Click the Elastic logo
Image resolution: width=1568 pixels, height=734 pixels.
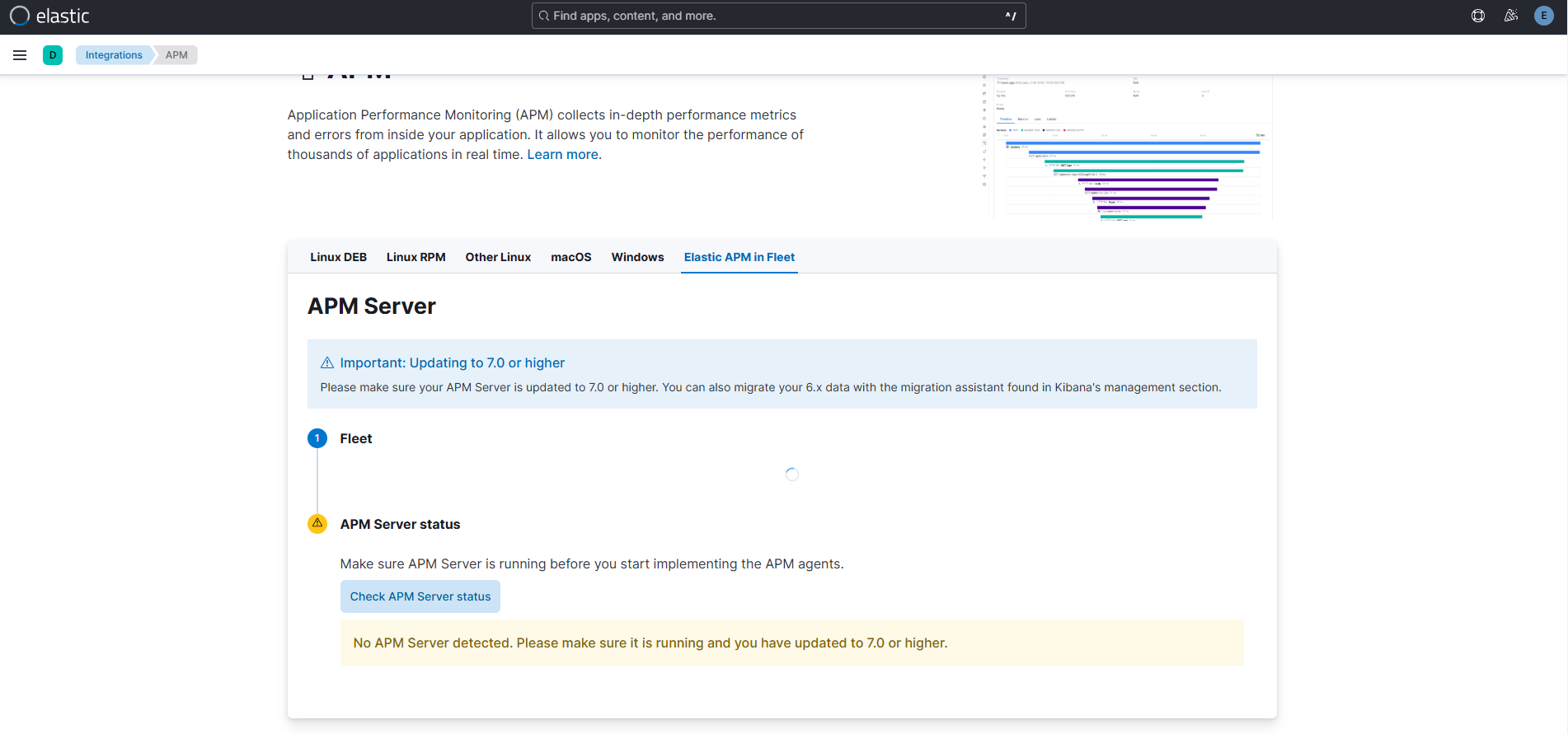click(x=49, y=16)
